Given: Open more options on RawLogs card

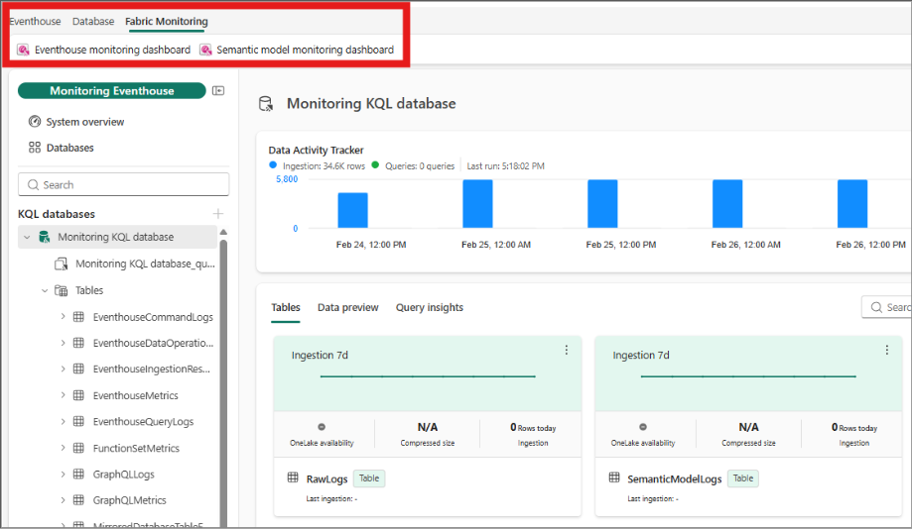Looking at the screenshot, I should point(567,350).
